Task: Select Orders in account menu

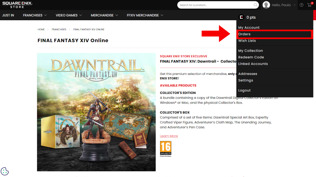Action: coord(244,34)
